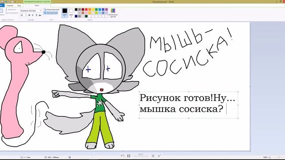The height and width of the screenshot is (160, 285).
Task: Pick the dark green custom color swatch
Action: [86, 16]
